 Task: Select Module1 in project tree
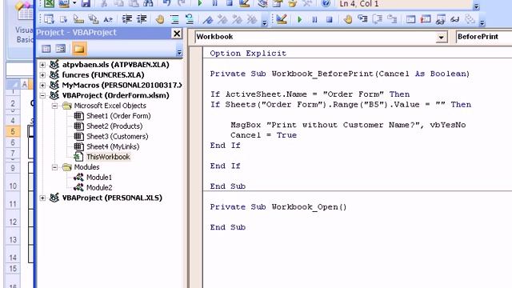[99, 178]
